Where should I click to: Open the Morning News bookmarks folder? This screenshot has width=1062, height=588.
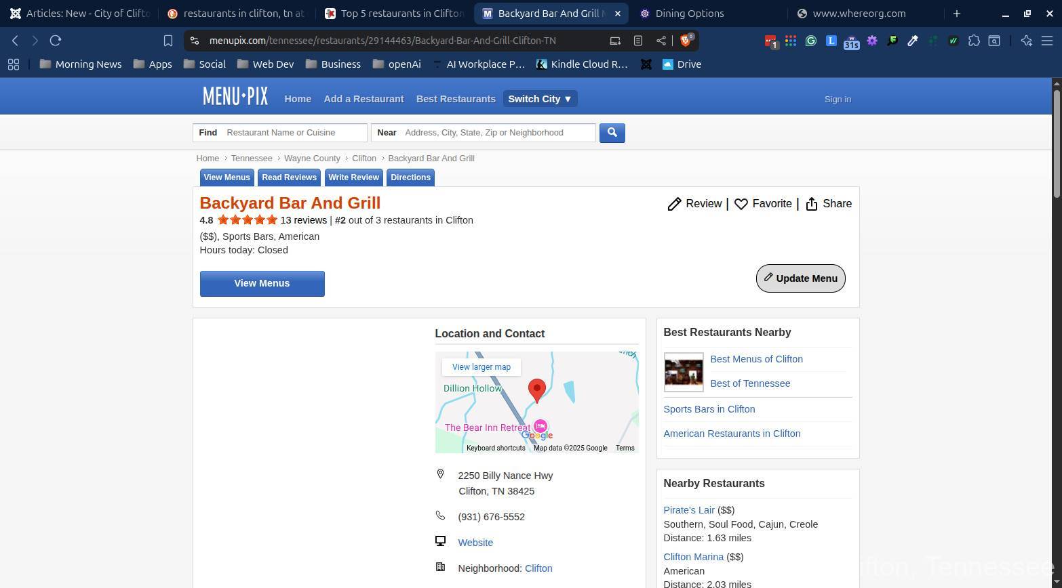coord(81,64)
